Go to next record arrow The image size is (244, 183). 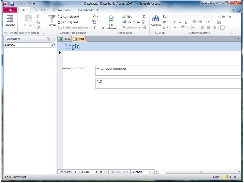[97, 172]
